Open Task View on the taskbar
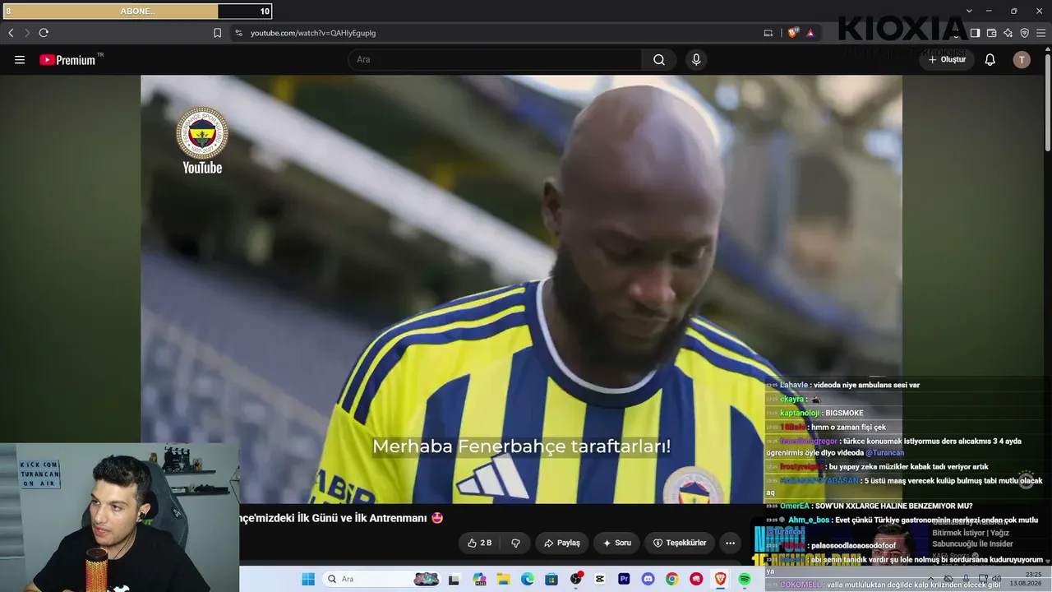Image resolution: width=1052 pixels, height=592 pixels. [454, 579]
